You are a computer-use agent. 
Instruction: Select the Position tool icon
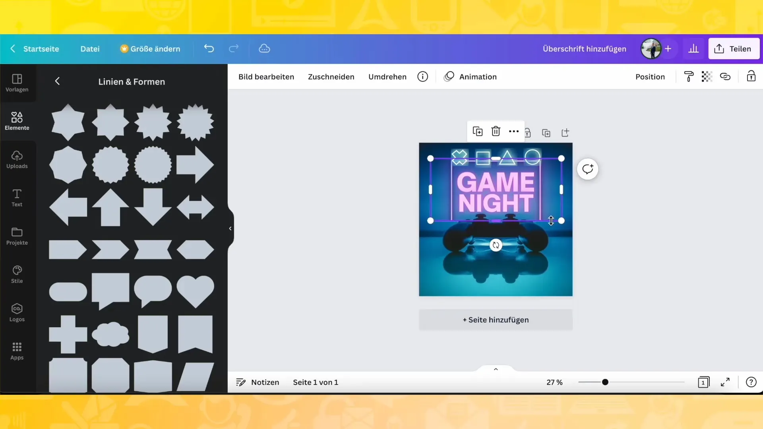(x=650, y=77)
